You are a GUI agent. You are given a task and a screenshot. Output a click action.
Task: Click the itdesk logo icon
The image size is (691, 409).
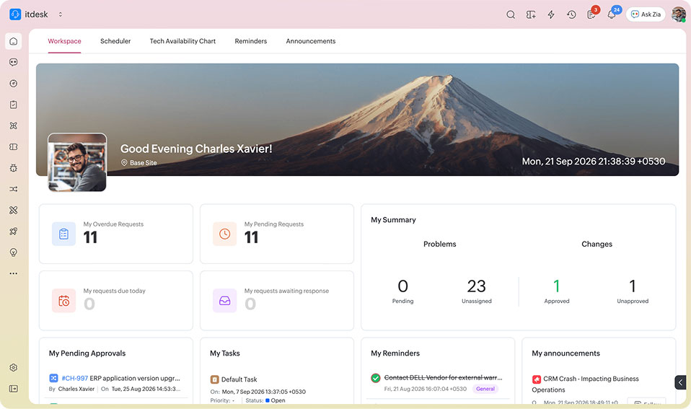[15, 14]
